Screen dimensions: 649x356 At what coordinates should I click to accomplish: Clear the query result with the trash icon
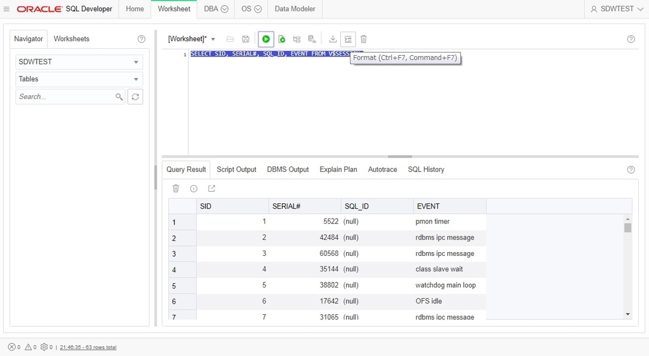[176, 189]
